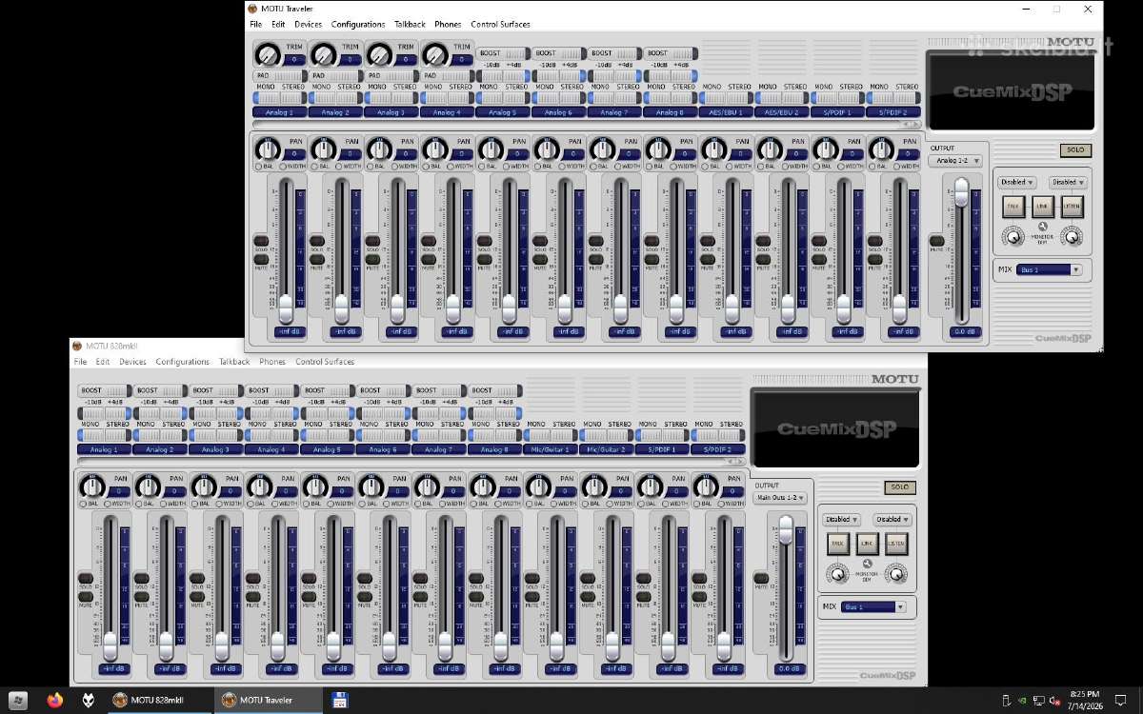Click the LINK button in 828mkII
This screenshot has width=1143, height=714.
pos(867,544)
